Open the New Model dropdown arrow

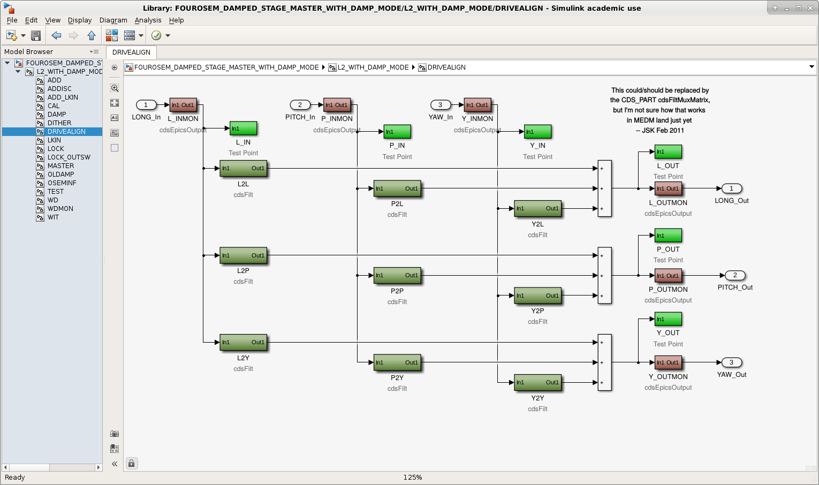(23, 36)
